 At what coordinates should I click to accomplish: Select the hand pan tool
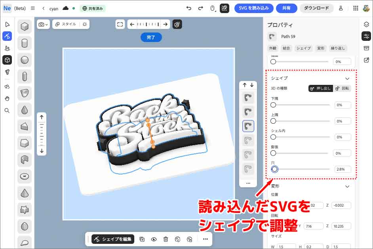[7, 98]
